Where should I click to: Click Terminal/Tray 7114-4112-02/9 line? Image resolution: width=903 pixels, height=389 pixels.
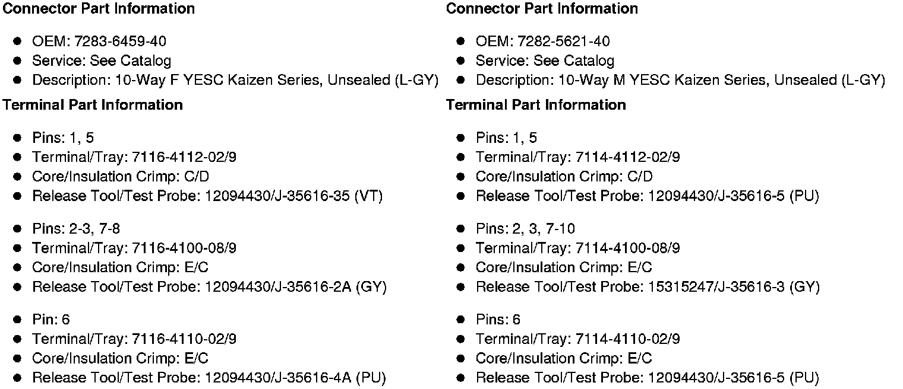(577, 157)
